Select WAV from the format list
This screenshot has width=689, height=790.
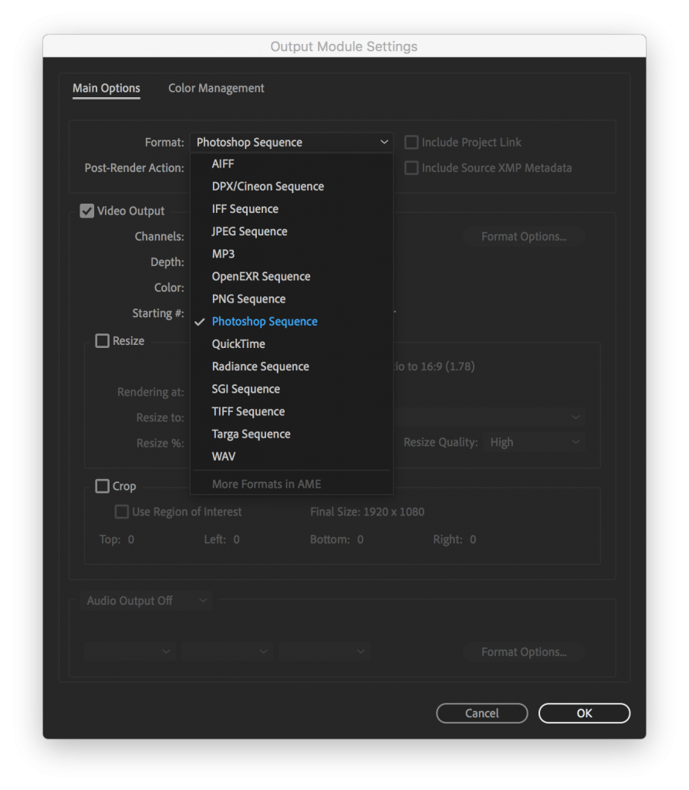[292, 457]
